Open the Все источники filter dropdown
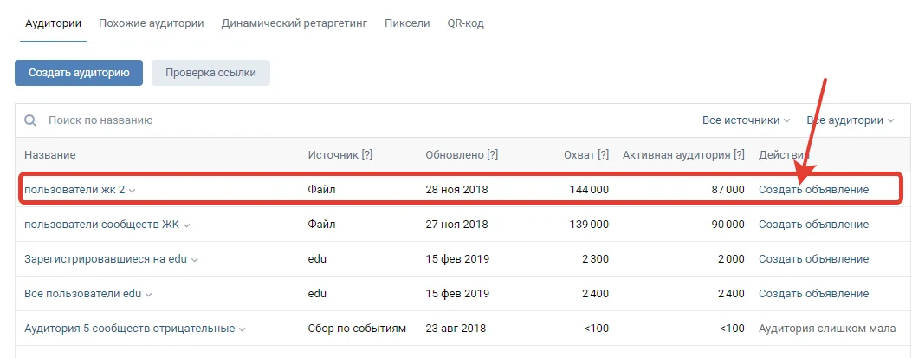The width and height of the screenshot is (912, 358). [747, 120]
